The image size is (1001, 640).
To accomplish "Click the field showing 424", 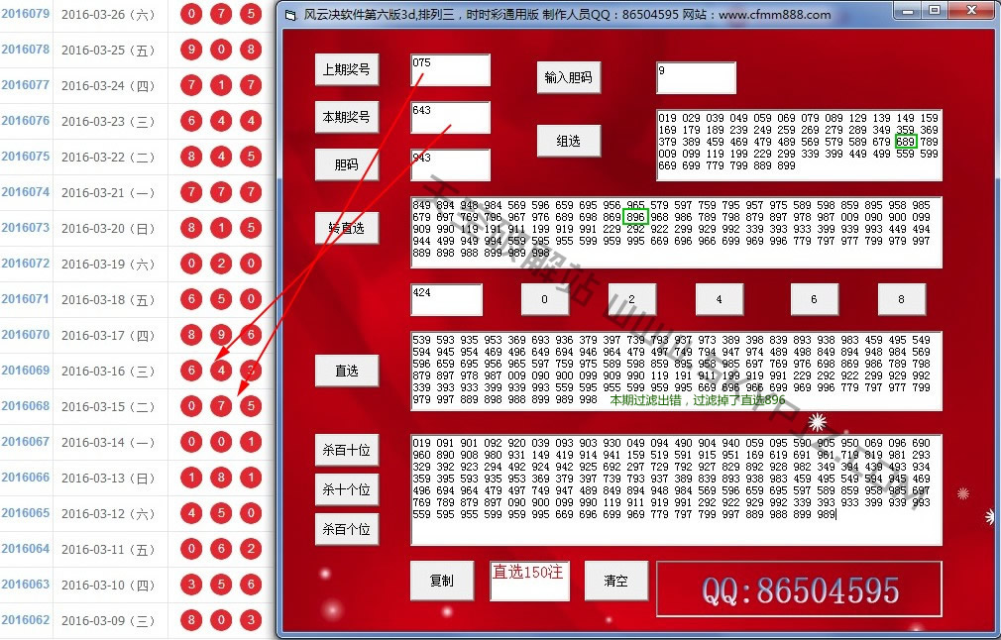I will tap(446, 300).
